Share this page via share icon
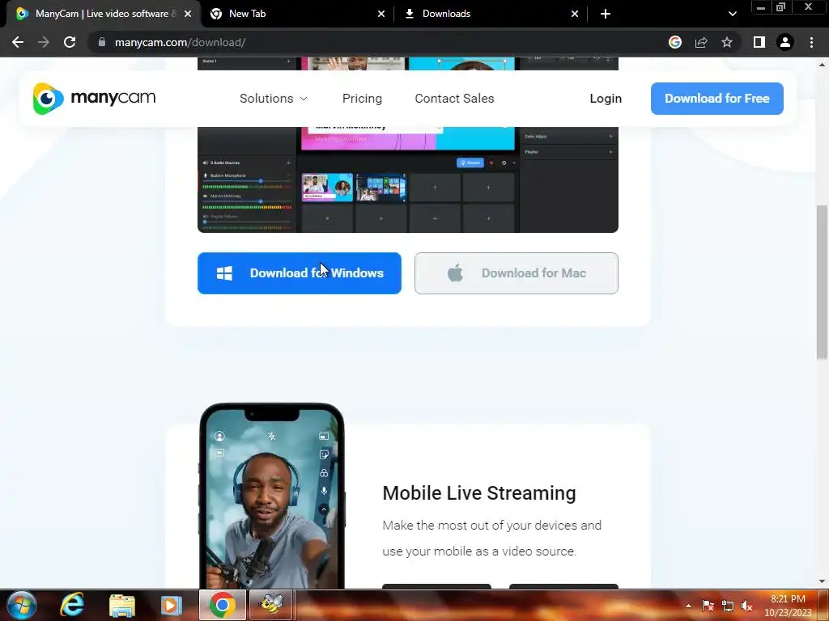Viewport: 829px width, 621px height. tap(701, 42)
